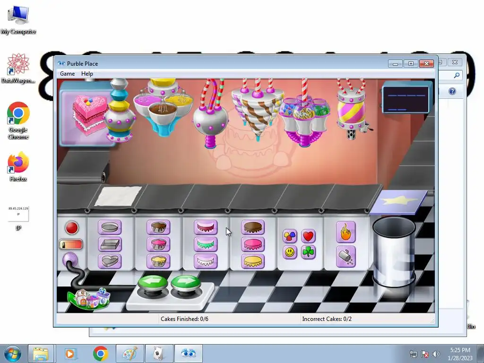Viewport: 484px width, 363px height.
Task: Move conveyor belt left with green arrow
Action: tap(153, 283)
